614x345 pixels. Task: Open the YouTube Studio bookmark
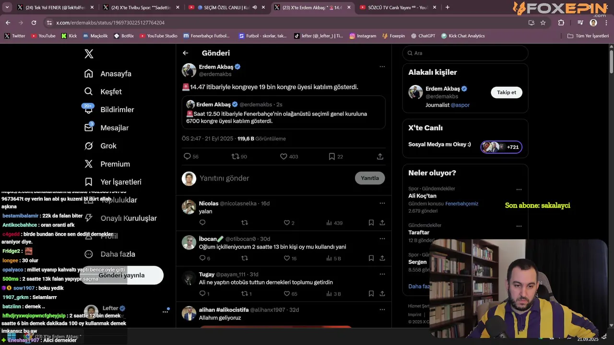coord(158,36)
